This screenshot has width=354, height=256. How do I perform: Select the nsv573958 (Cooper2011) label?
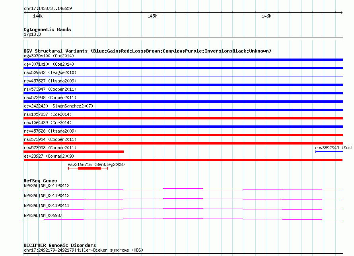coord(50,148)
